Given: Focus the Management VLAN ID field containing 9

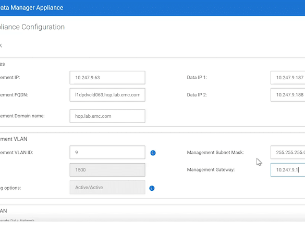Looking at the screenshot, I should point(107,152).
